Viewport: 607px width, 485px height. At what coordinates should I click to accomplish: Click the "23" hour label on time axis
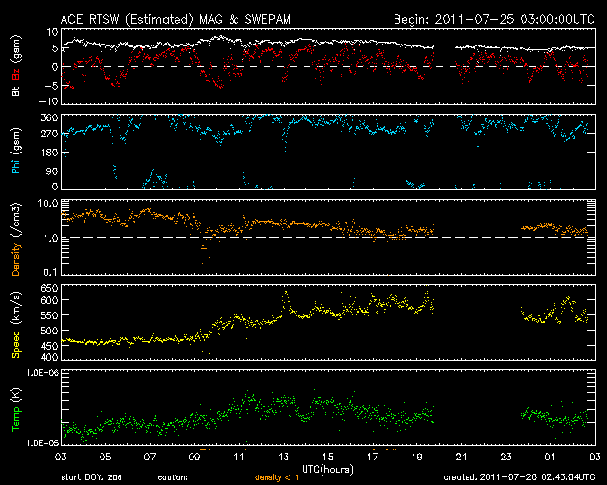(x=506, y=457)
